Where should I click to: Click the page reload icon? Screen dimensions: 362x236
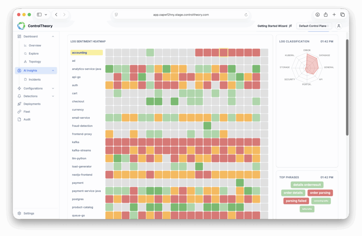click(x=246, y=15)
